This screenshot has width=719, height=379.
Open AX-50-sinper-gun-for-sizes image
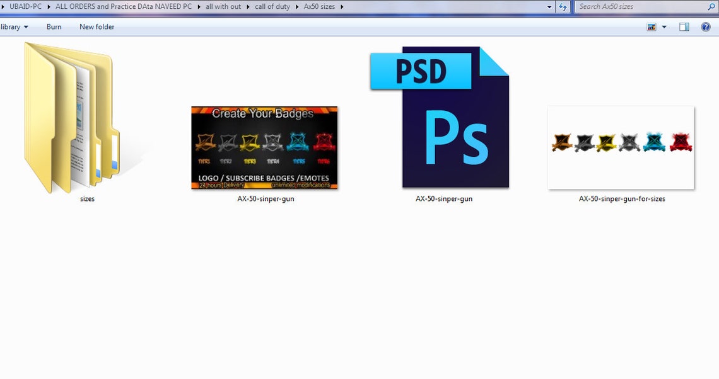pyautogui.click(x=621, y=147)
